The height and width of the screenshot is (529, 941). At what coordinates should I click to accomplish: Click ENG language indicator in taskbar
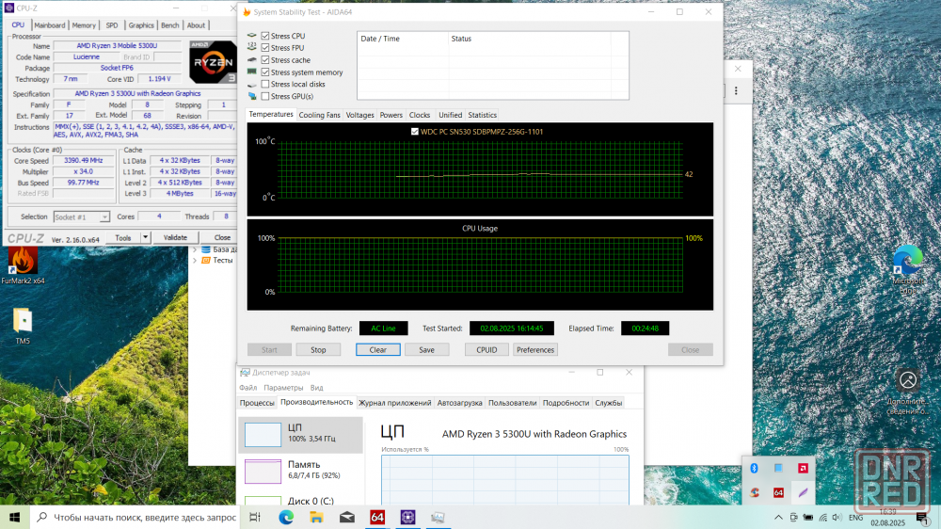pyautogui.click(x=855, y=517)
